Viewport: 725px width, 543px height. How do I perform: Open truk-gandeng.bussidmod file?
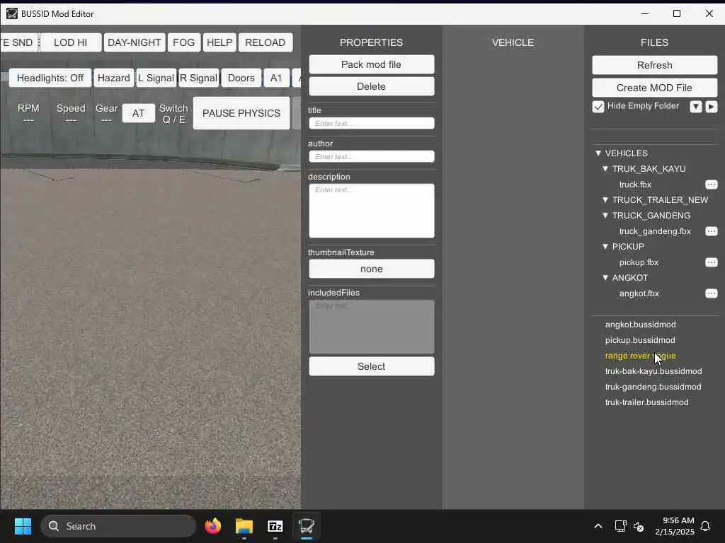pos(653,387)
